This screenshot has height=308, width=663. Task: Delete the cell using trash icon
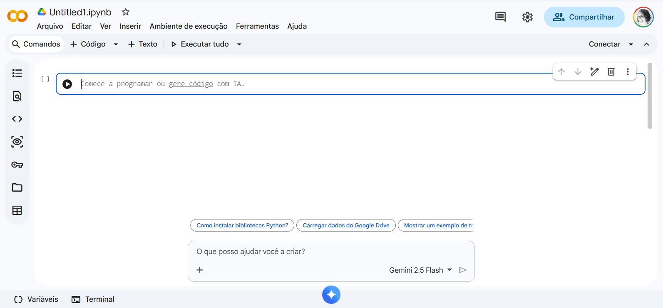[611, 71]
